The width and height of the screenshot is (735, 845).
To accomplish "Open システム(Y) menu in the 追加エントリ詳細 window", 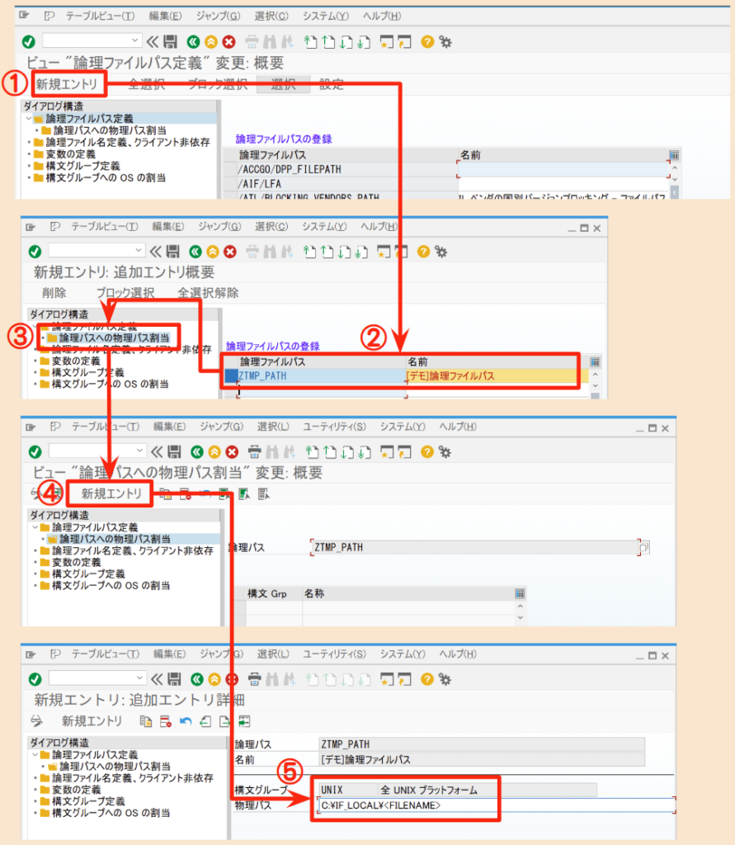I will (403, 654).
